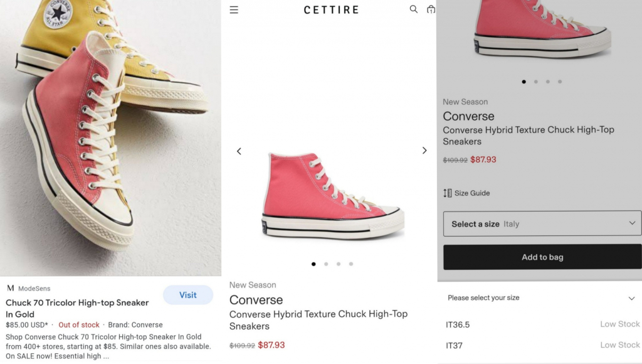This screenshot has width=642, height=364.
Task: Click the search magnifier icon
Action: pos(413,9)
